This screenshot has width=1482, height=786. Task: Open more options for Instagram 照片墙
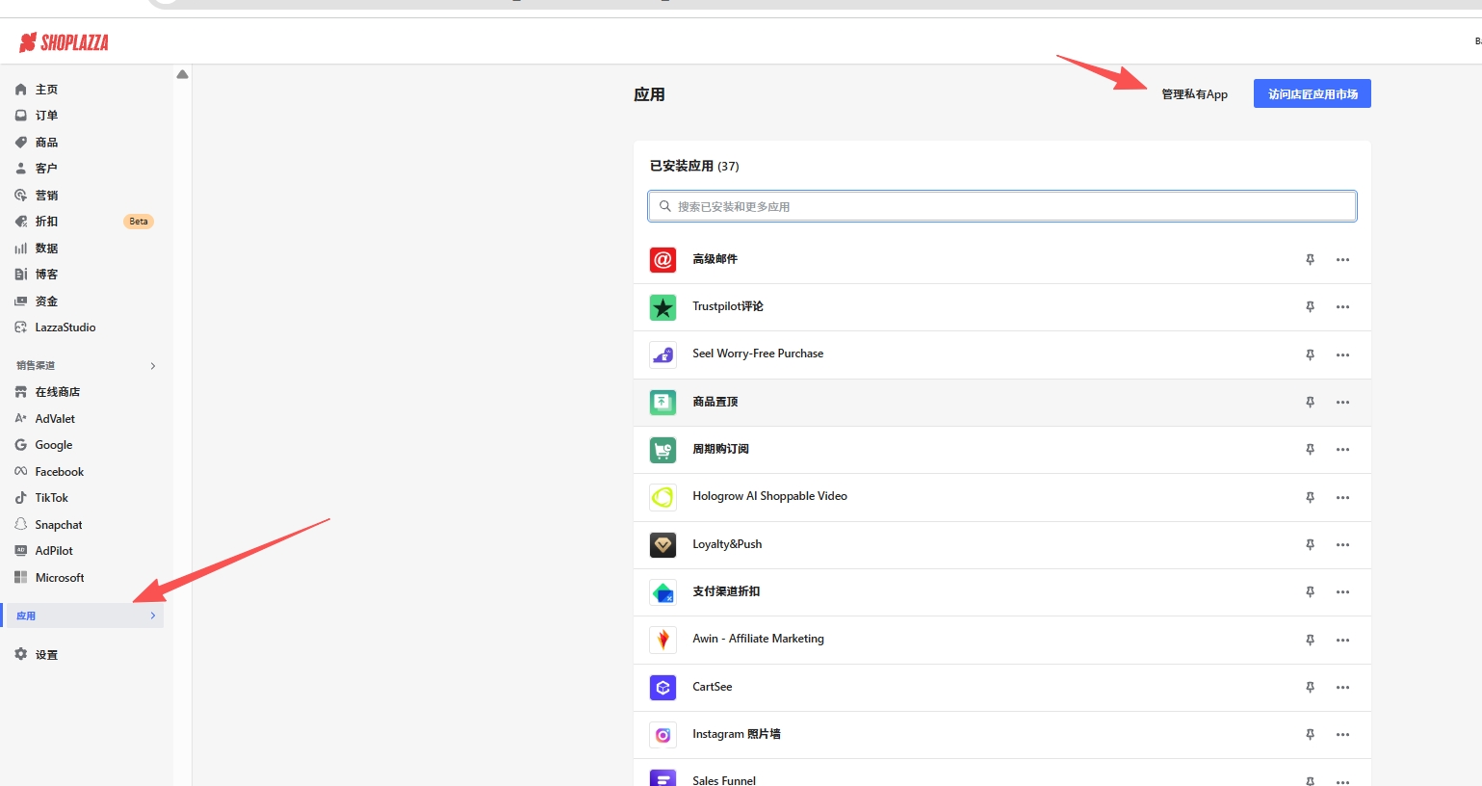pyautogui.click(x=1342, y=735)
